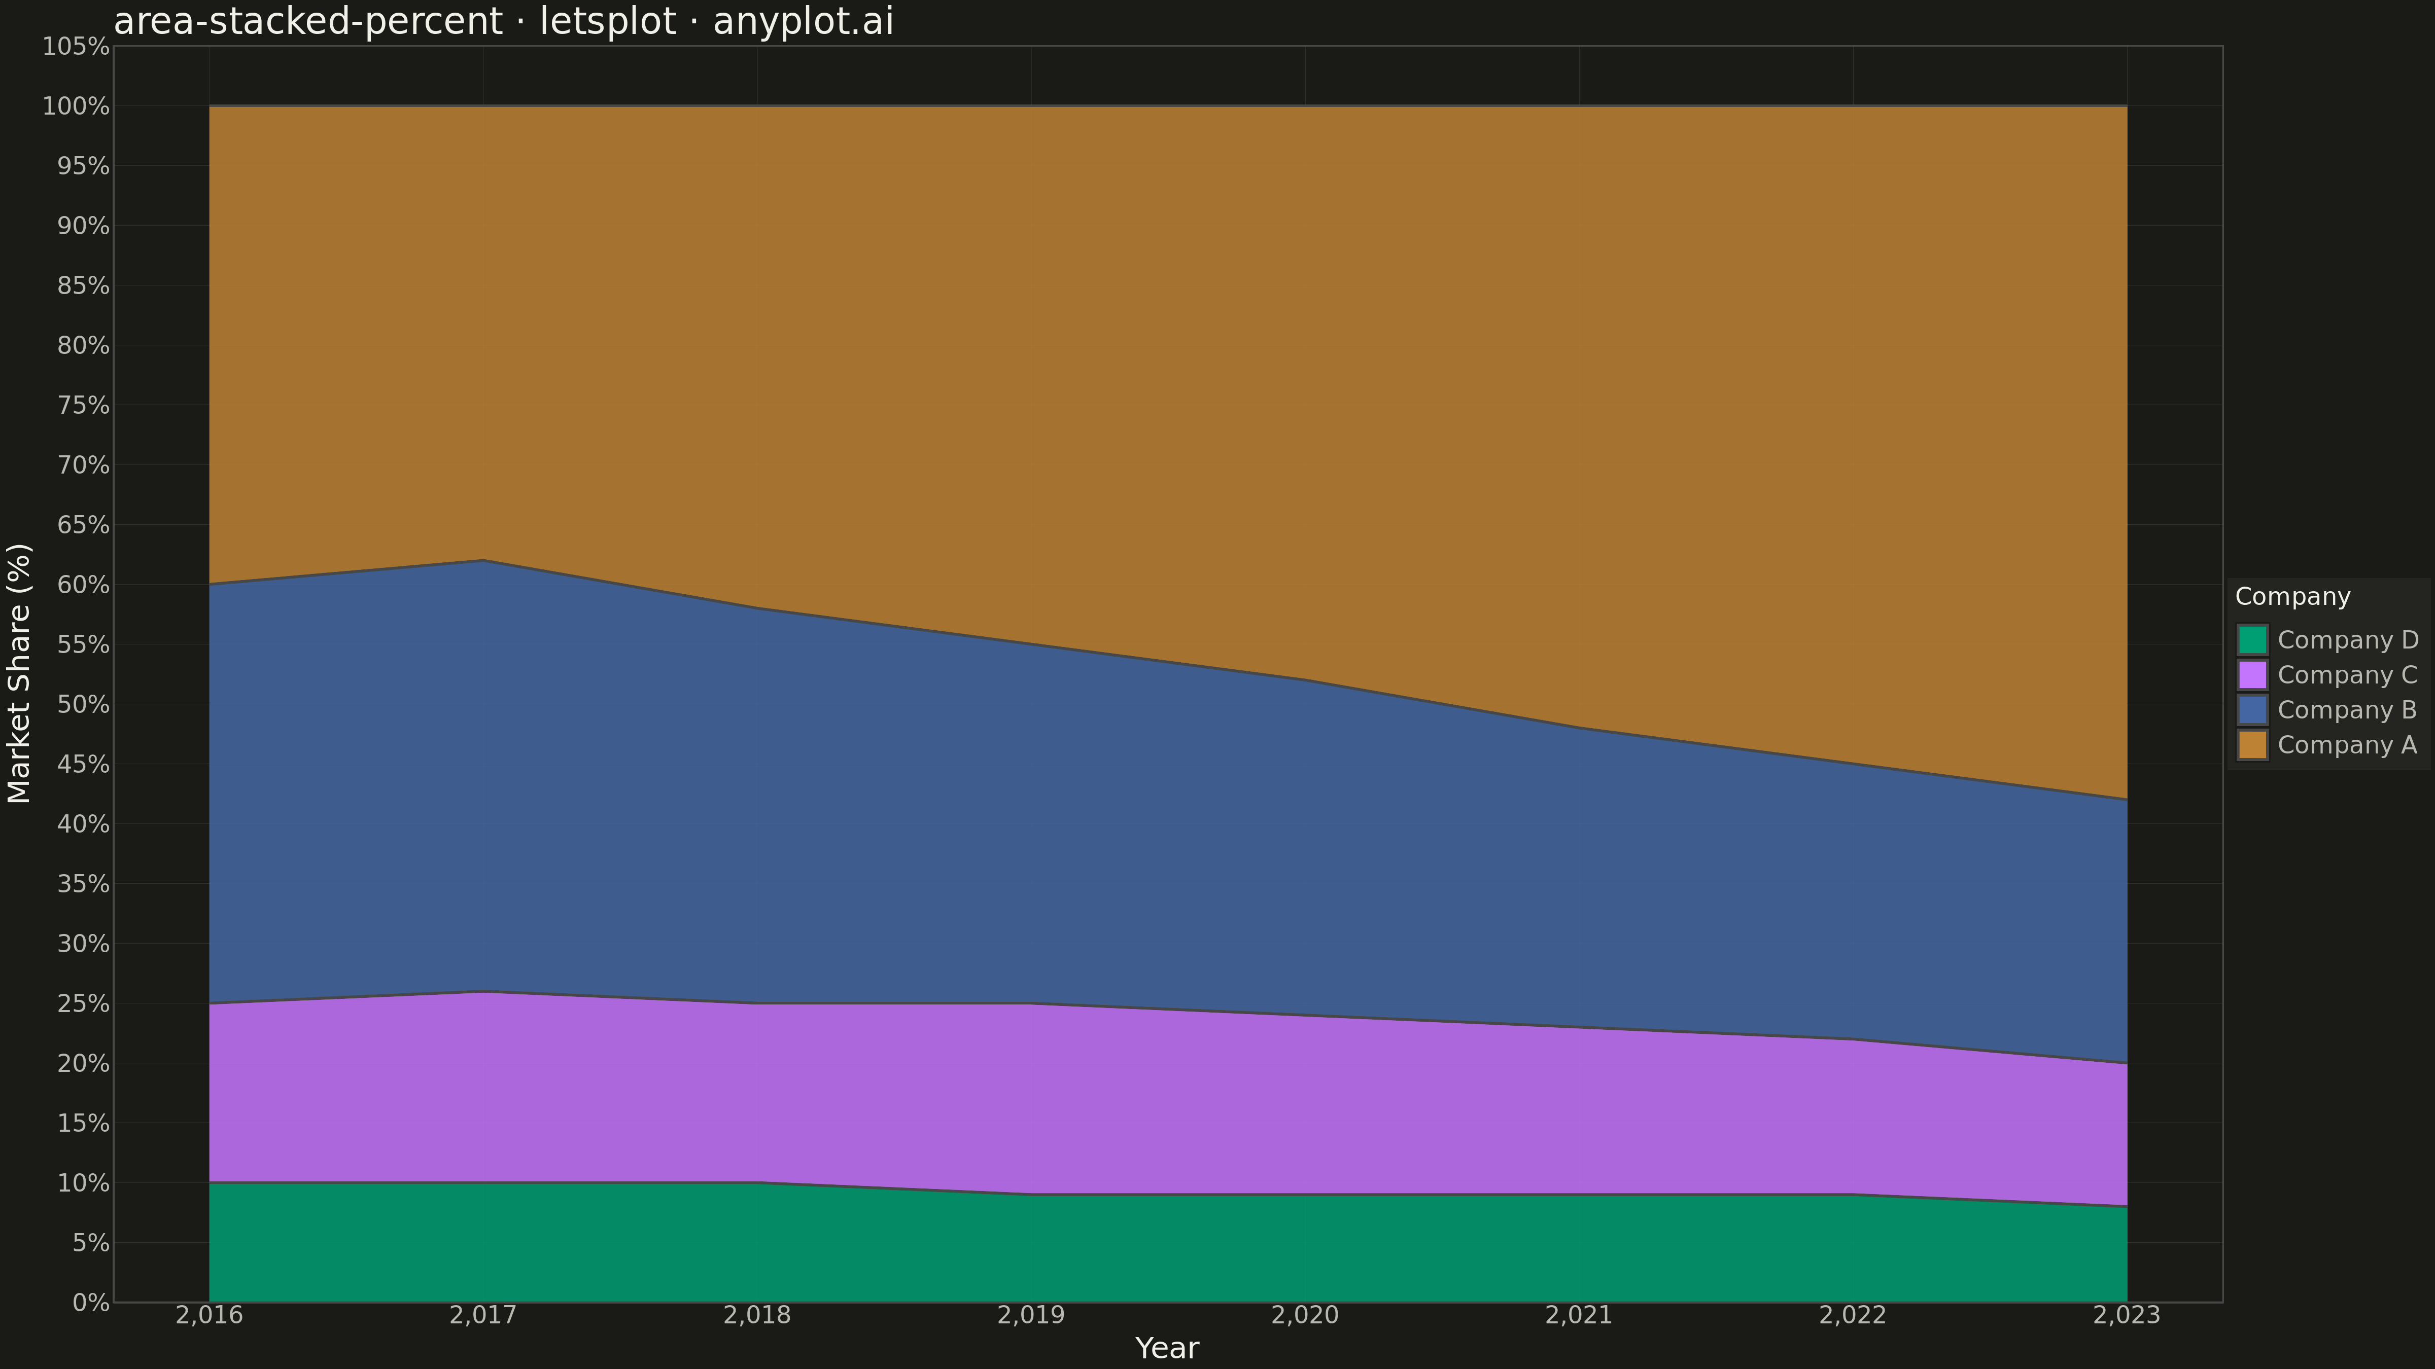Viewport: 2435px width, 1369px height.
Task: Click the 2,020 x-axis tick label
Action: [x=1304, y=1315]
